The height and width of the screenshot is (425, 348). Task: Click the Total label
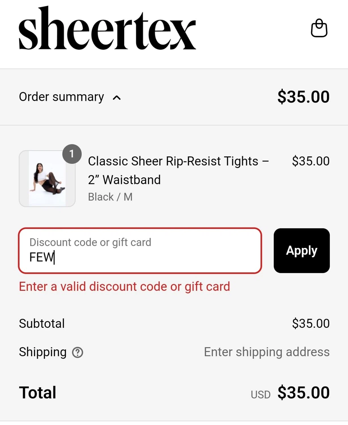click(x=38, y=393)
